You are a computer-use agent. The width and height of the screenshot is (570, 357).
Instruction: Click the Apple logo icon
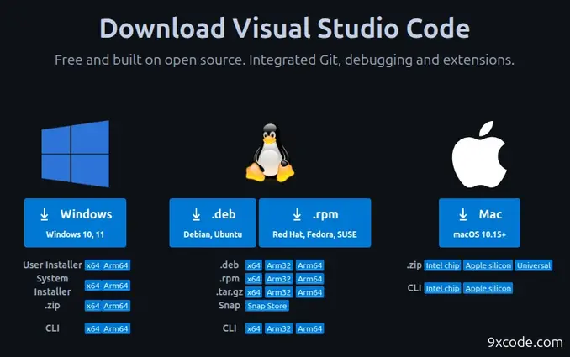[x=479, y=155]
